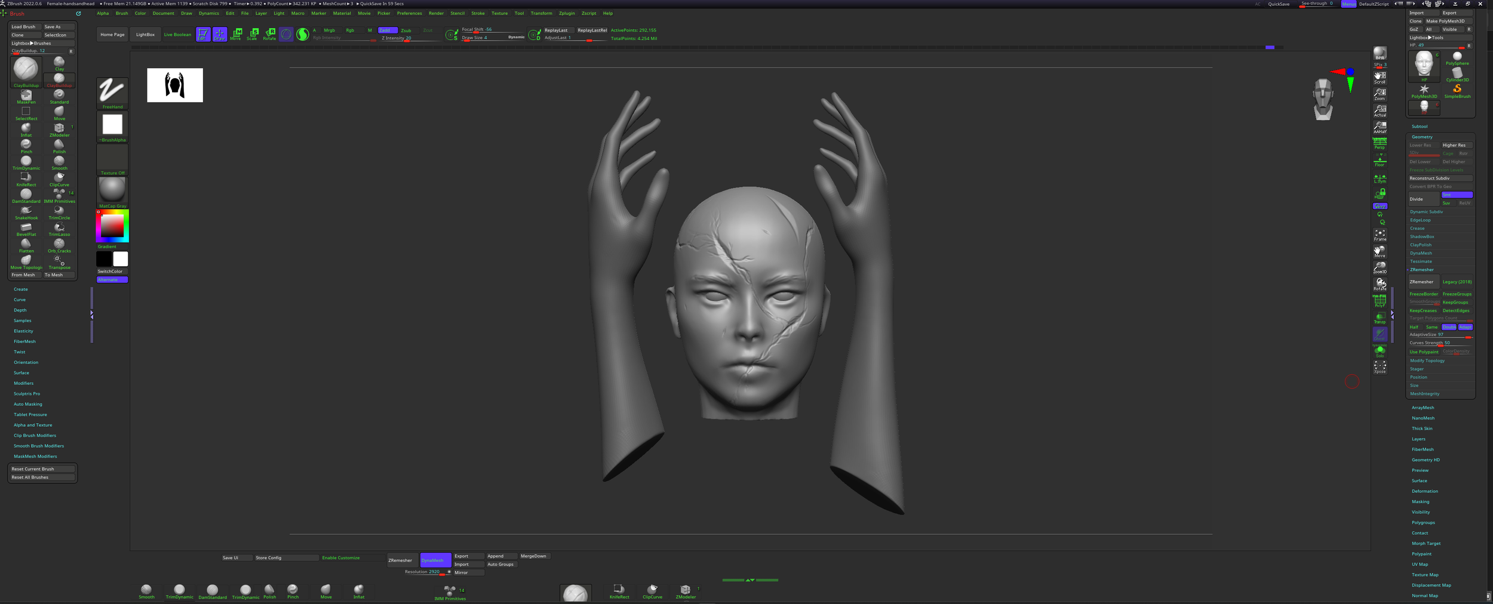Screen dimensions: 1493x604
Task: Toggle Zadd sculpting mode
Action: (x=387, y=30)
